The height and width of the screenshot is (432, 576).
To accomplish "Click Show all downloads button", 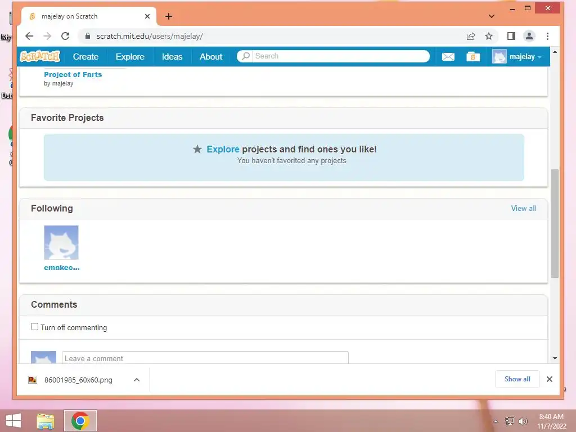I will [517, 379].
